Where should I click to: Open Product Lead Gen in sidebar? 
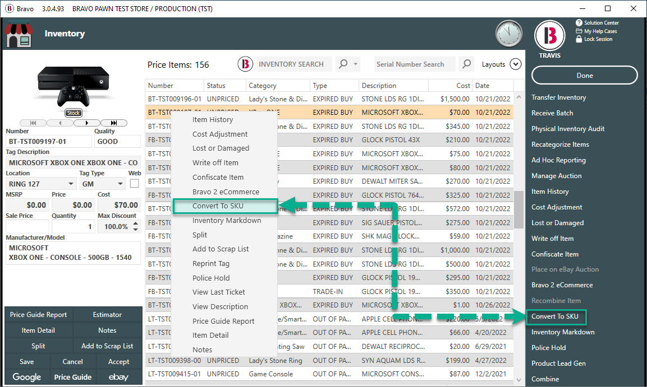558,363
